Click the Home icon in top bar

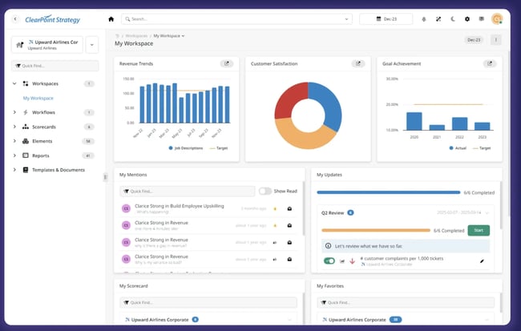tap(111, 18)
